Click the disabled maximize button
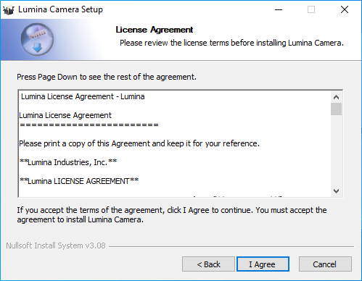362x281 pixels. 311,9
